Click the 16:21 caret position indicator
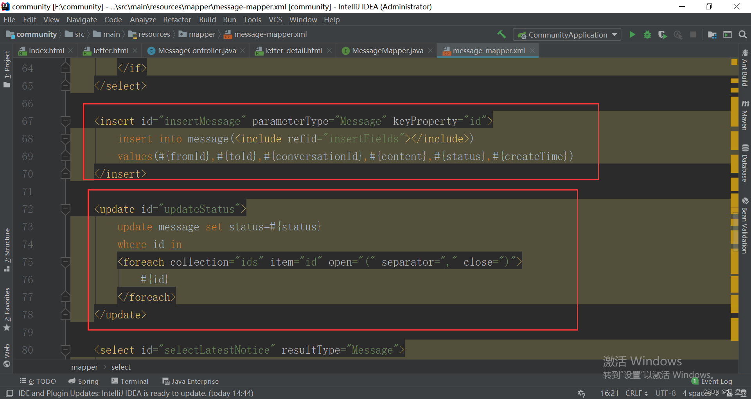751x399 pixels. [x=610, y=393]
